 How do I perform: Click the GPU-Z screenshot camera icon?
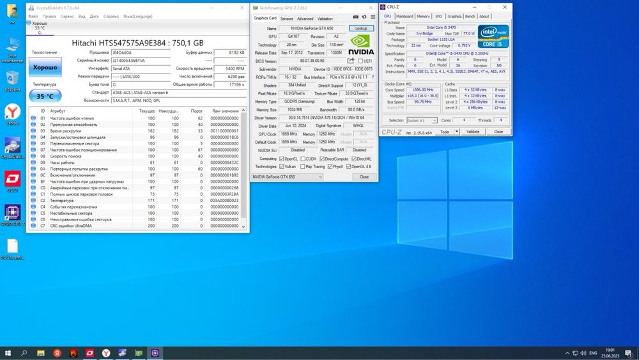pyautogui.click(x=356, y=17)
